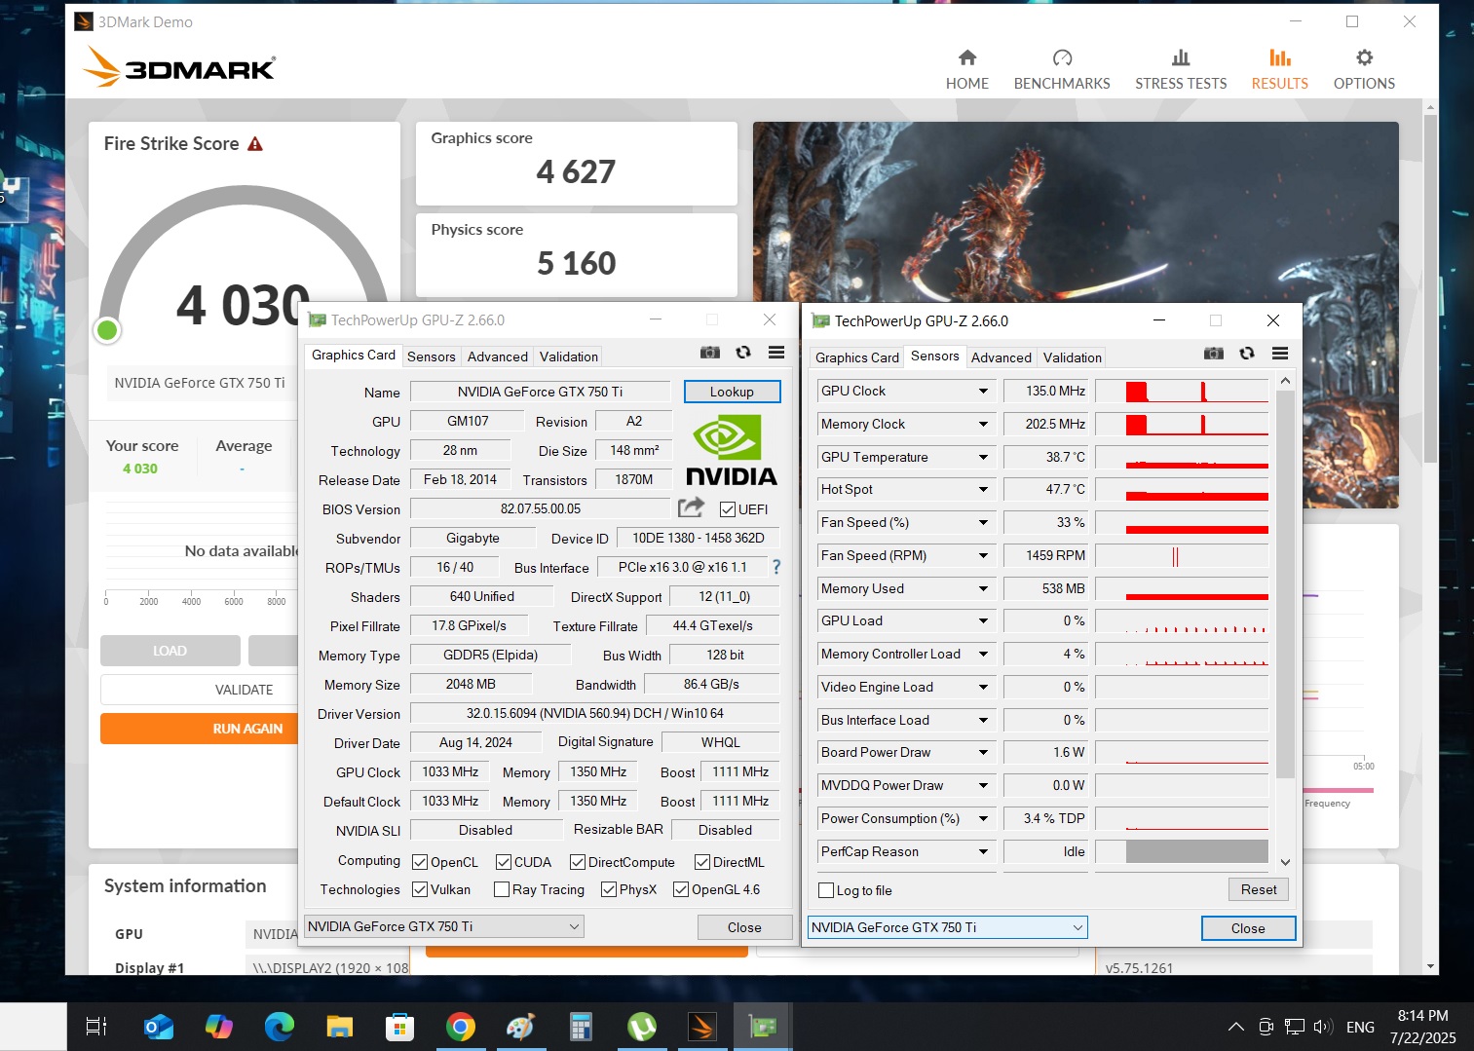Click the refresh icon in Sensors window
The image size is (1474, 1051).
pyautogui.click(x=1247, y=354)
